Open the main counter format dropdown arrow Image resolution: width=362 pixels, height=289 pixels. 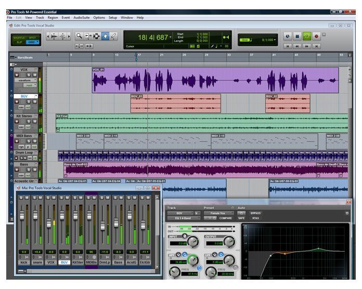(171, 37)
